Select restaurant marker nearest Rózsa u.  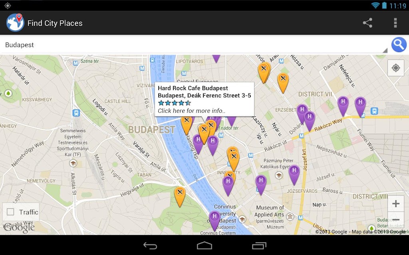pos(283,83)
